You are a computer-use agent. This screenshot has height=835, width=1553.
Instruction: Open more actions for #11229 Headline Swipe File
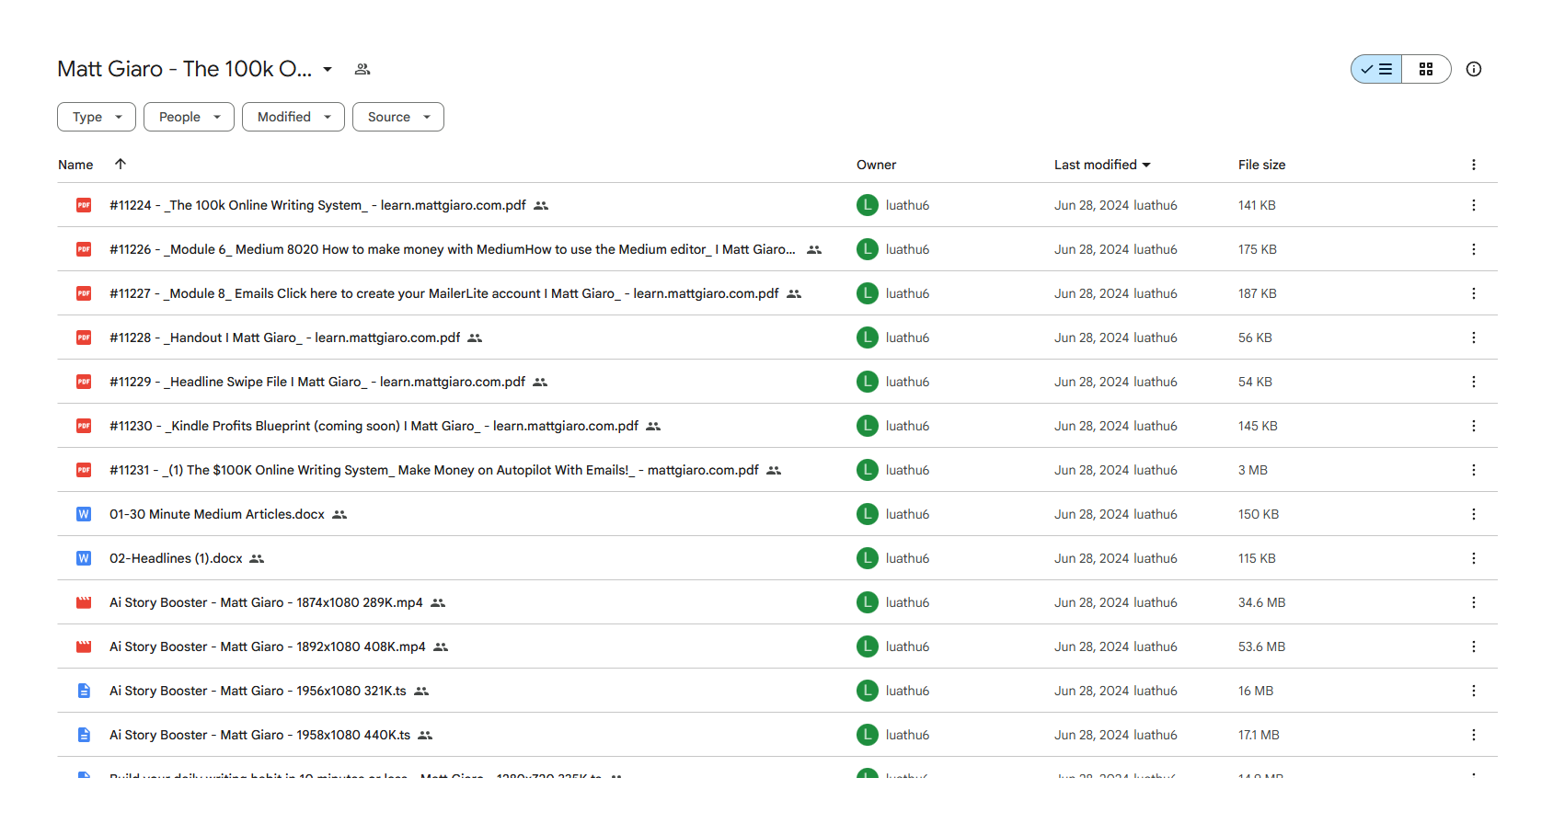tap(1474, 382)
